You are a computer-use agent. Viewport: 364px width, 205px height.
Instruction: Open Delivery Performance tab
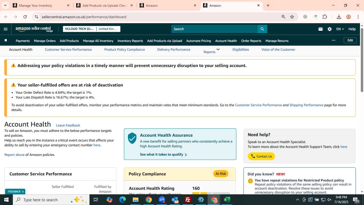coord(174,49)
